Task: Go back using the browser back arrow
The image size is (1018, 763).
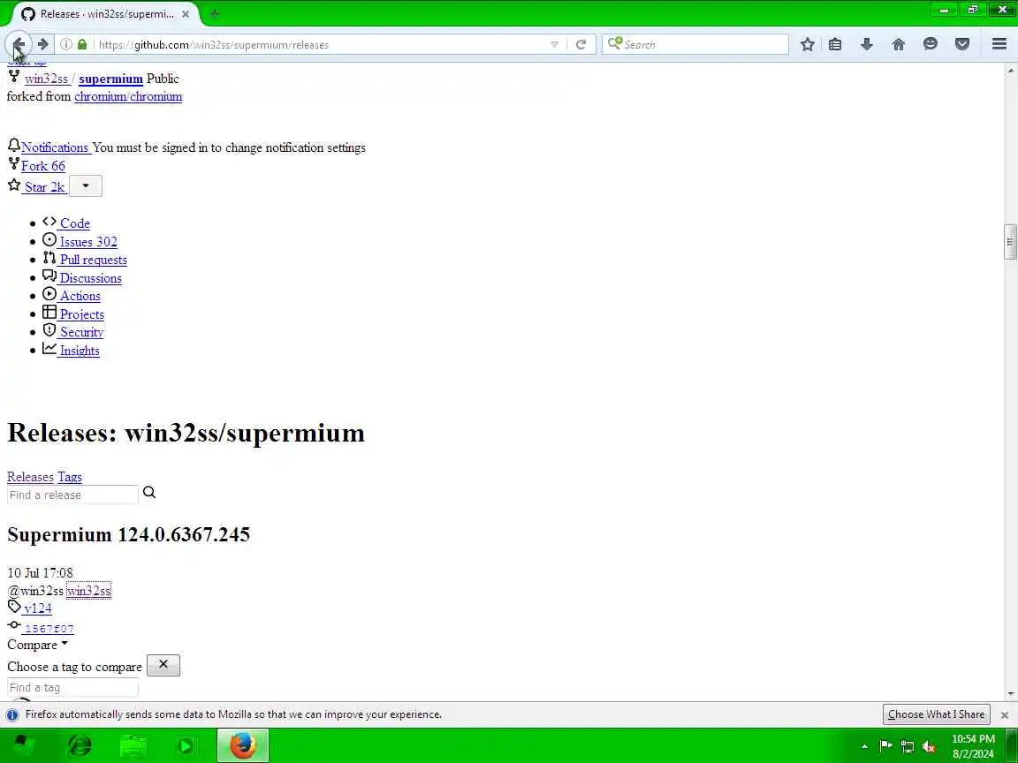Action: [x=19, y=44]
